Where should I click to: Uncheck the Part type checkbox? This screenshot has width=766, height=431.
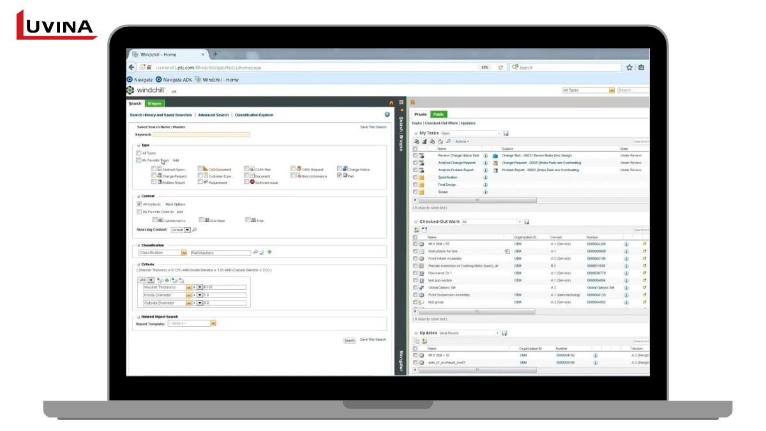340,176
